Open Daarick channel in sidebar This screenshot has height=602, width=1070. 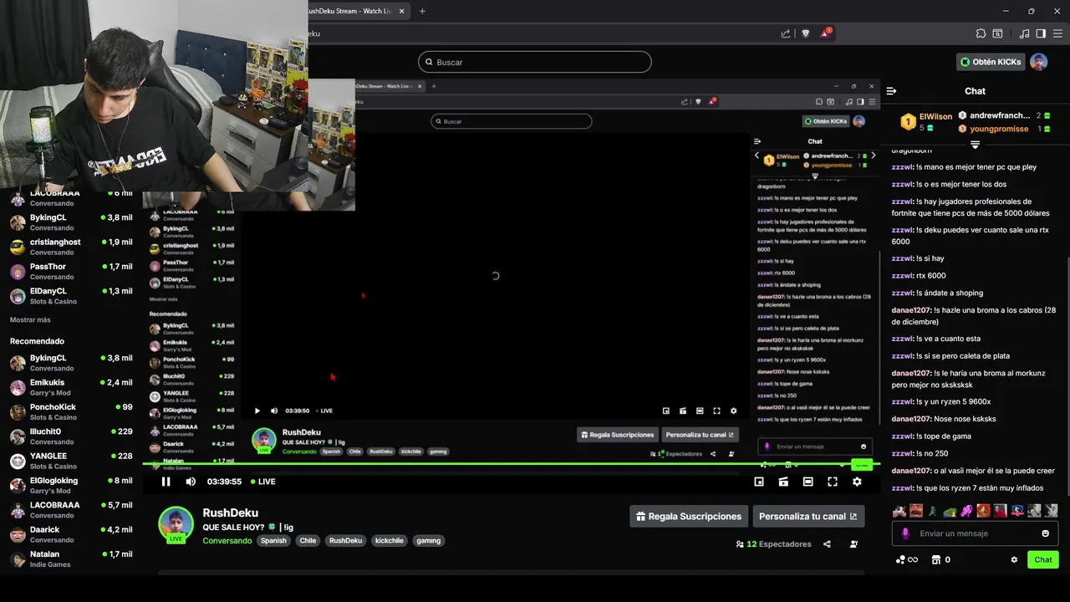pyautogui.click(x=70, y=534)
